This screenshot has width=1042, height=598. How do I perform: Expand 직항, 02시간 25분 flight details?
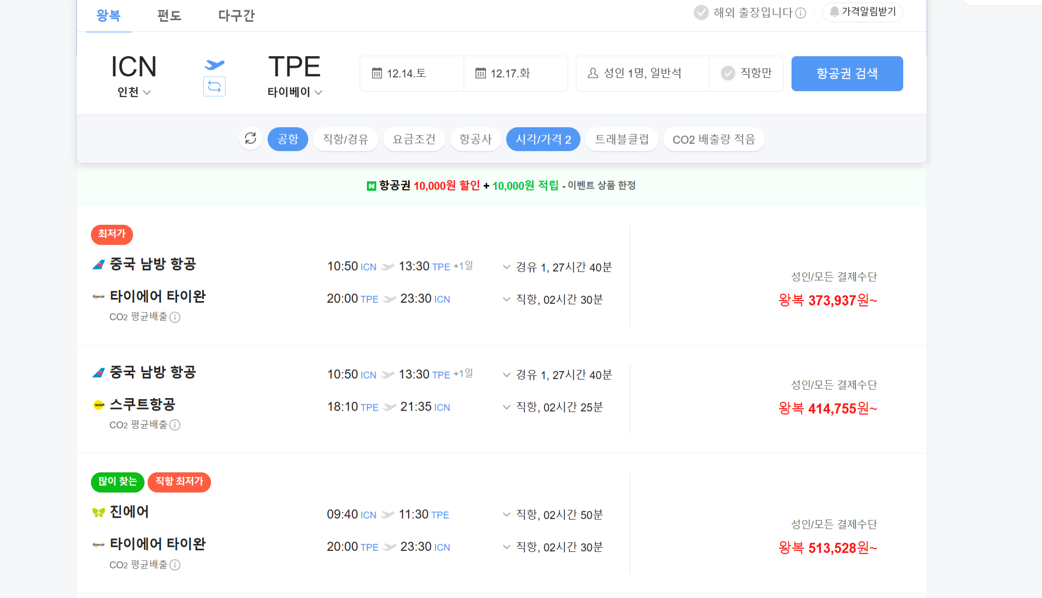(552, 407)
